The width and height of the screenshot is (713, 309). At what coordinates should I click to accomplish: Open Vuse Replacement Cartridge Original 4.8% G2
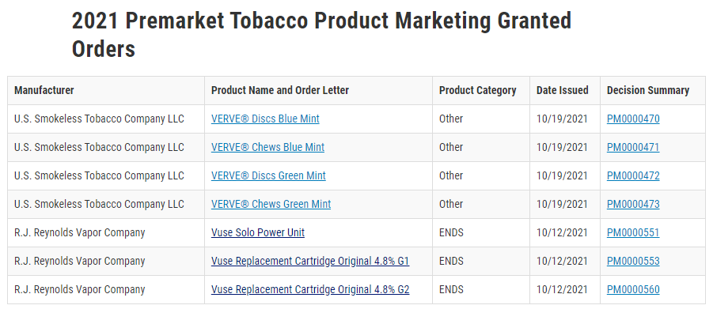(x=310, y=289)
